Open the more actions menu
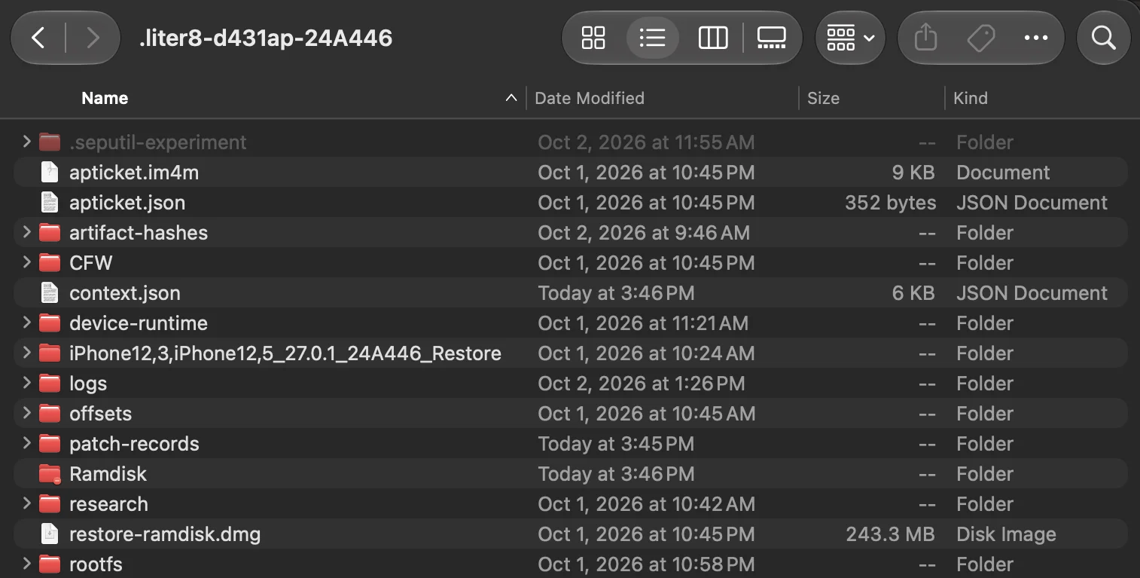This screenshot has width=1140, height=578. (1036, 38)
